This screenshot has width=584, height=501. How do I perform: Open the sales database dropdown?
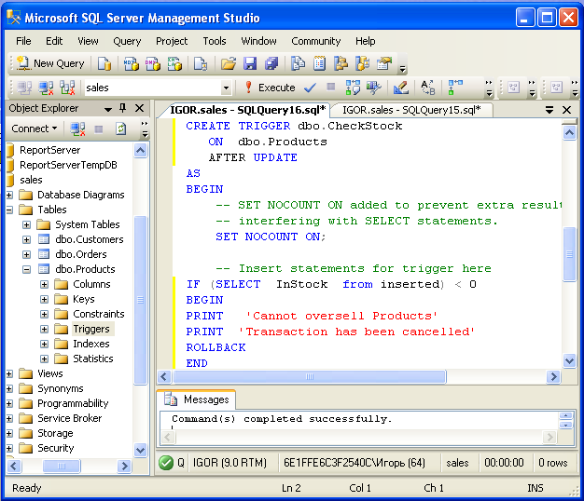click(226, 88)
